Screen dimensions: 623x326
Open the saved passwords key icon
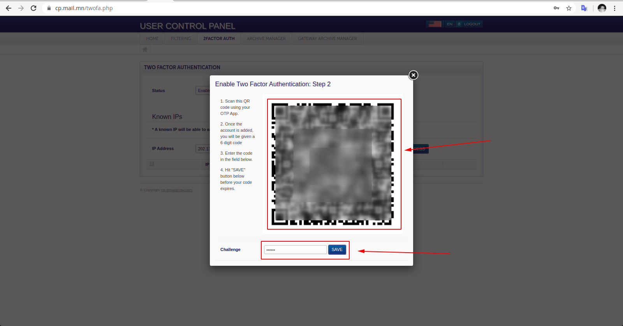tap(556, 8)
